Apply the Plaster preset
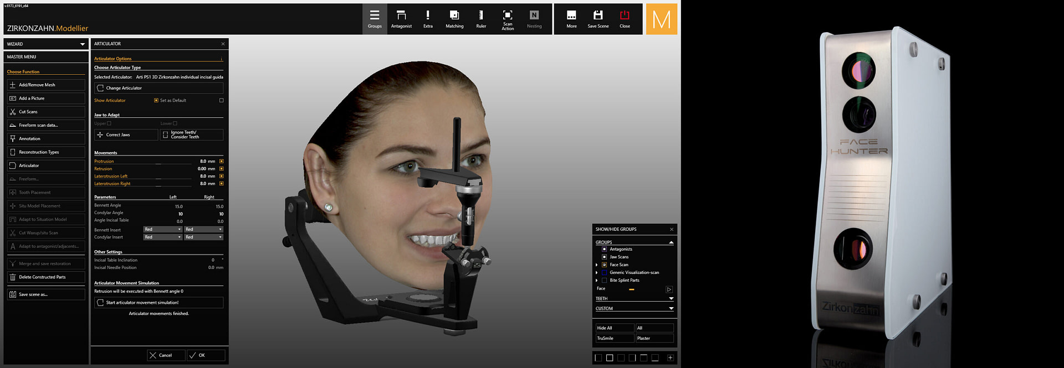 (x=654, y=338)
